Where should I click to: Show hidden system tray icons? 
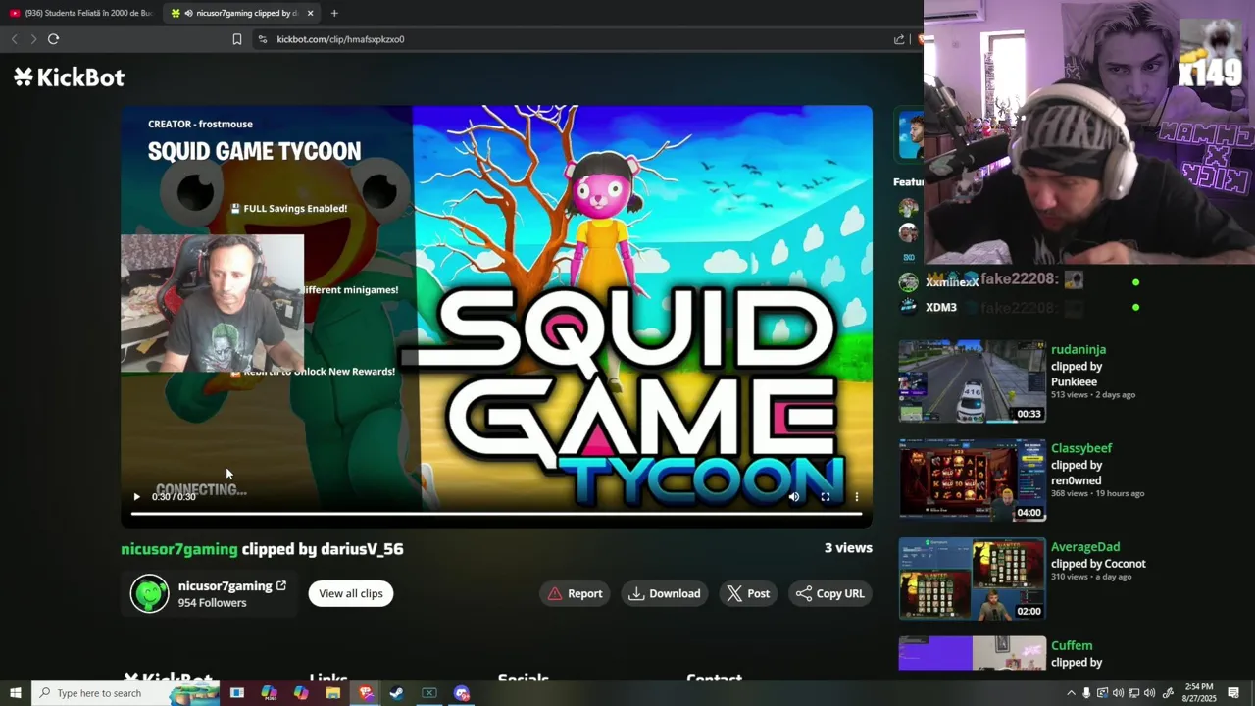click(x=1071, y=693)
